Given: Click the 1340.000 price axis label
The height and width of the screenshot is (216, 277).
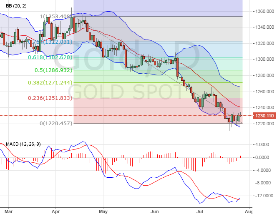Looking at the screenshot, I should click(x=264, y=27).
